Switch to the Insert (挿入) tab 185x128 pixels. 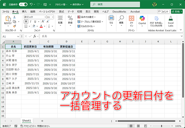[24, 12]
